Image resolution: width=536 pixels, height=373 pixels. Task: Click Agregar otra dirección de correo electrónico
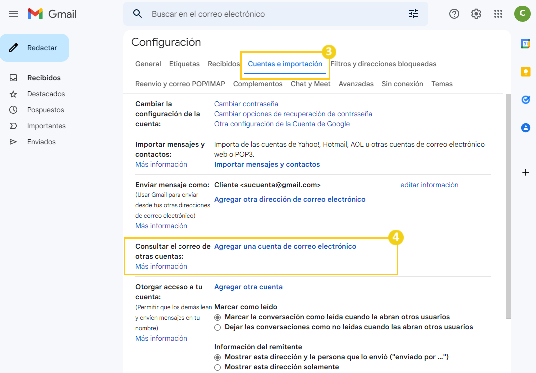(290, 199)
